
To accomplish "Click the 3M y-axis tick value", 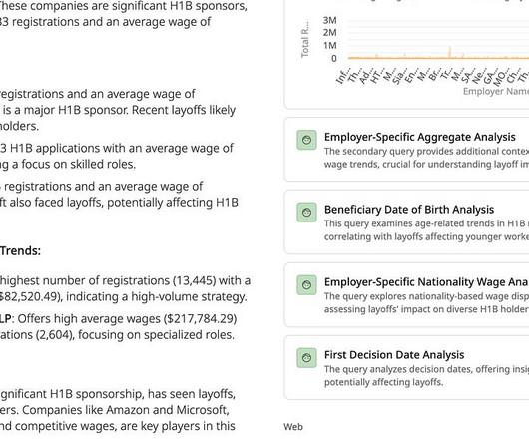I will point(329,20).
